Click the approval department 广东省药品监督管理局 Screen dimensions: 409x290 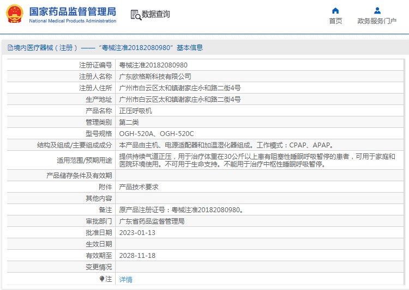152,221
